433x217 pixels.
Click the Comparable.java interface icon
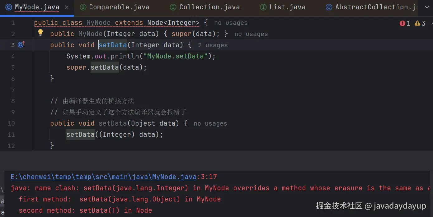[x=83, y=7]
